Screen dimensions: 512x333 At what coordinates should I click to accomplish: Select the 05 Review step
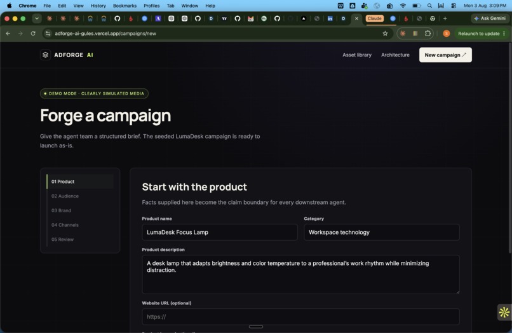[80, 239]
